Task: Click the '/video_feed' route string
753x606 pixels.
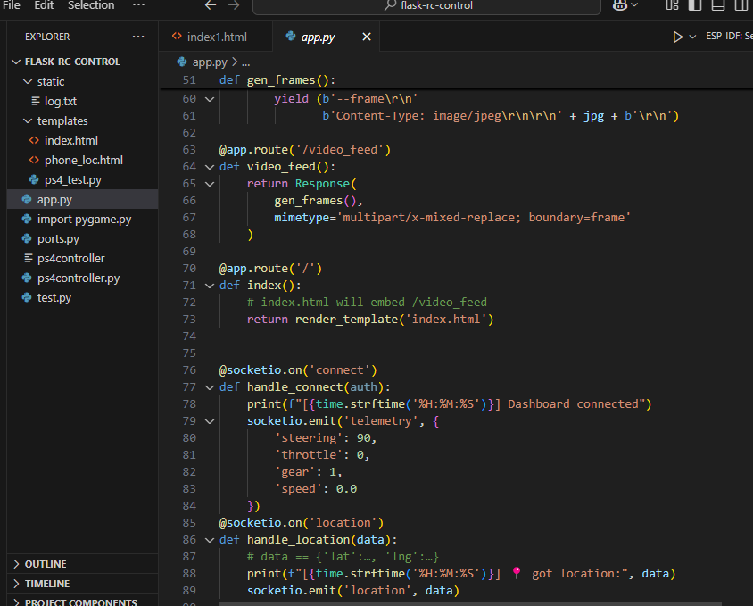Action: pos(340,150)
